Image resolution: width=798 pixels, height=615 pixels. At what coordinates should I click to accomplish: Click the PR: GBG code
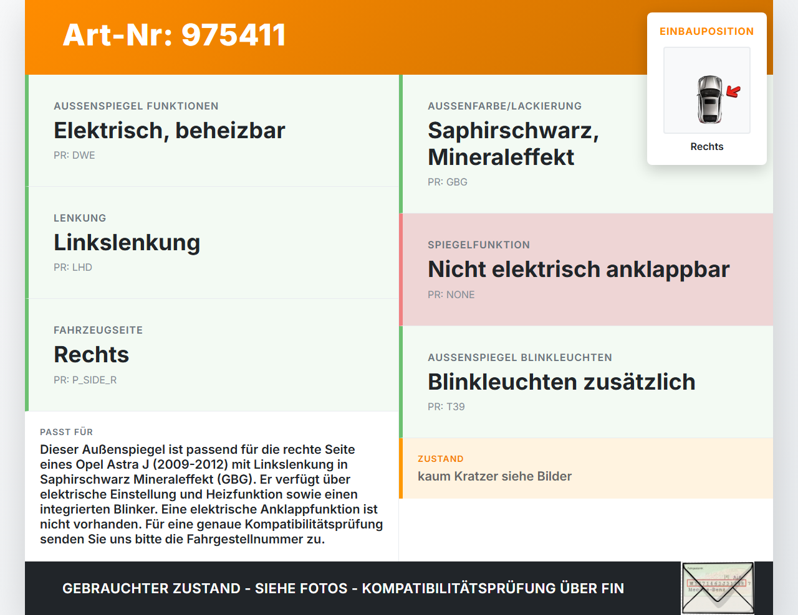click(x=448, y=182)
